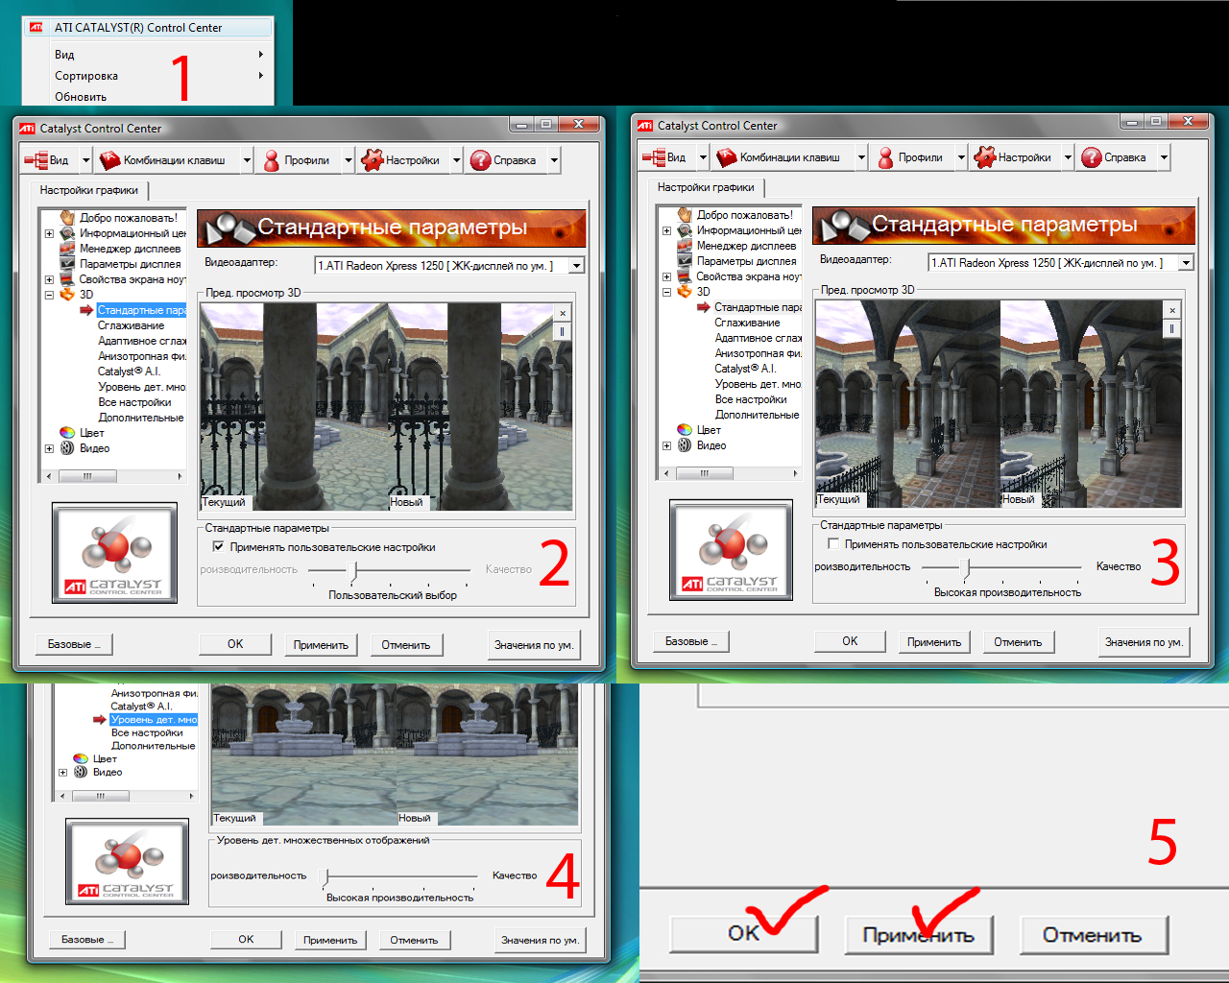Expand Свойства экрана node in right window
The image size is (1229, 983).
(666, 276)
